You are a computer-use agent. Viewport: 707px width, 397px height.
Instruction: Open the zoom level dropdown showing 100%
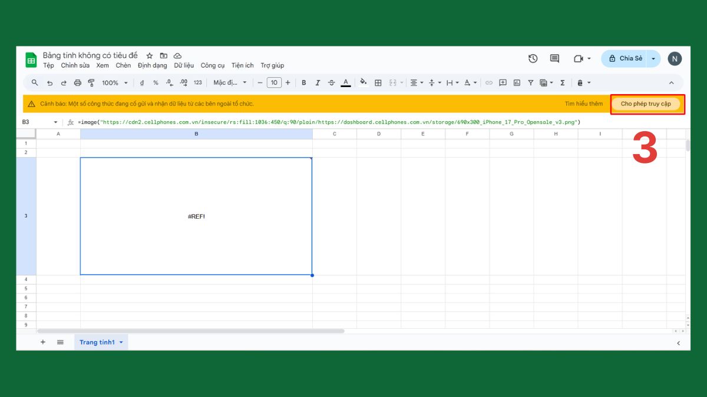(x=114, y=82)
